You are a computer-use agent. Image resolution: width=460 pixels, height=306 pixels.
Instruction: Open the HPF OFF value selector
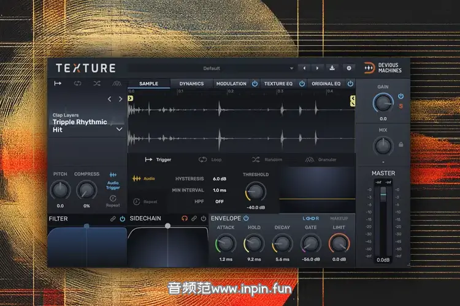(x=220, y=201)
